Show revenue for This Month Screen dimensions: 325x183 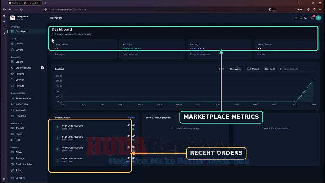click(253, 69)
